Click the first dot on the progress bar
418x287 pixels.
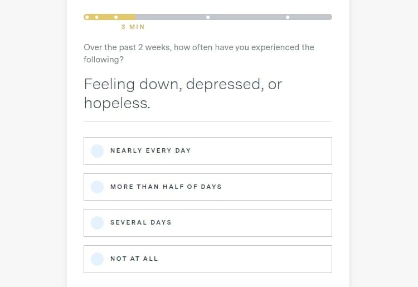pyautogui.click(x=87, y=17)
